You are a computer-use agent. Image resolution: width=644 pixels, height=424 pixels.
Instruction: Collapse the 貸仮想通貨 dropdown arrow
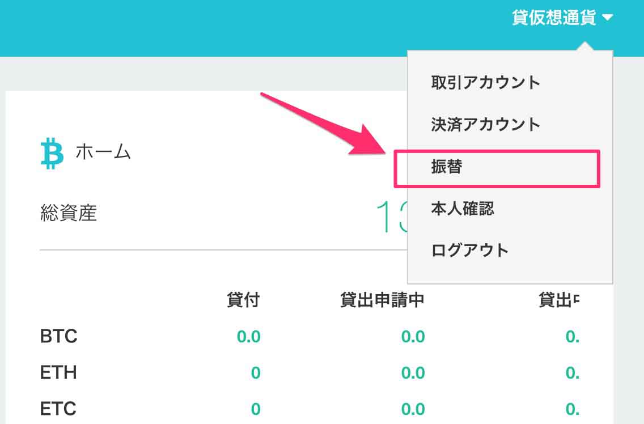[608, 18]
